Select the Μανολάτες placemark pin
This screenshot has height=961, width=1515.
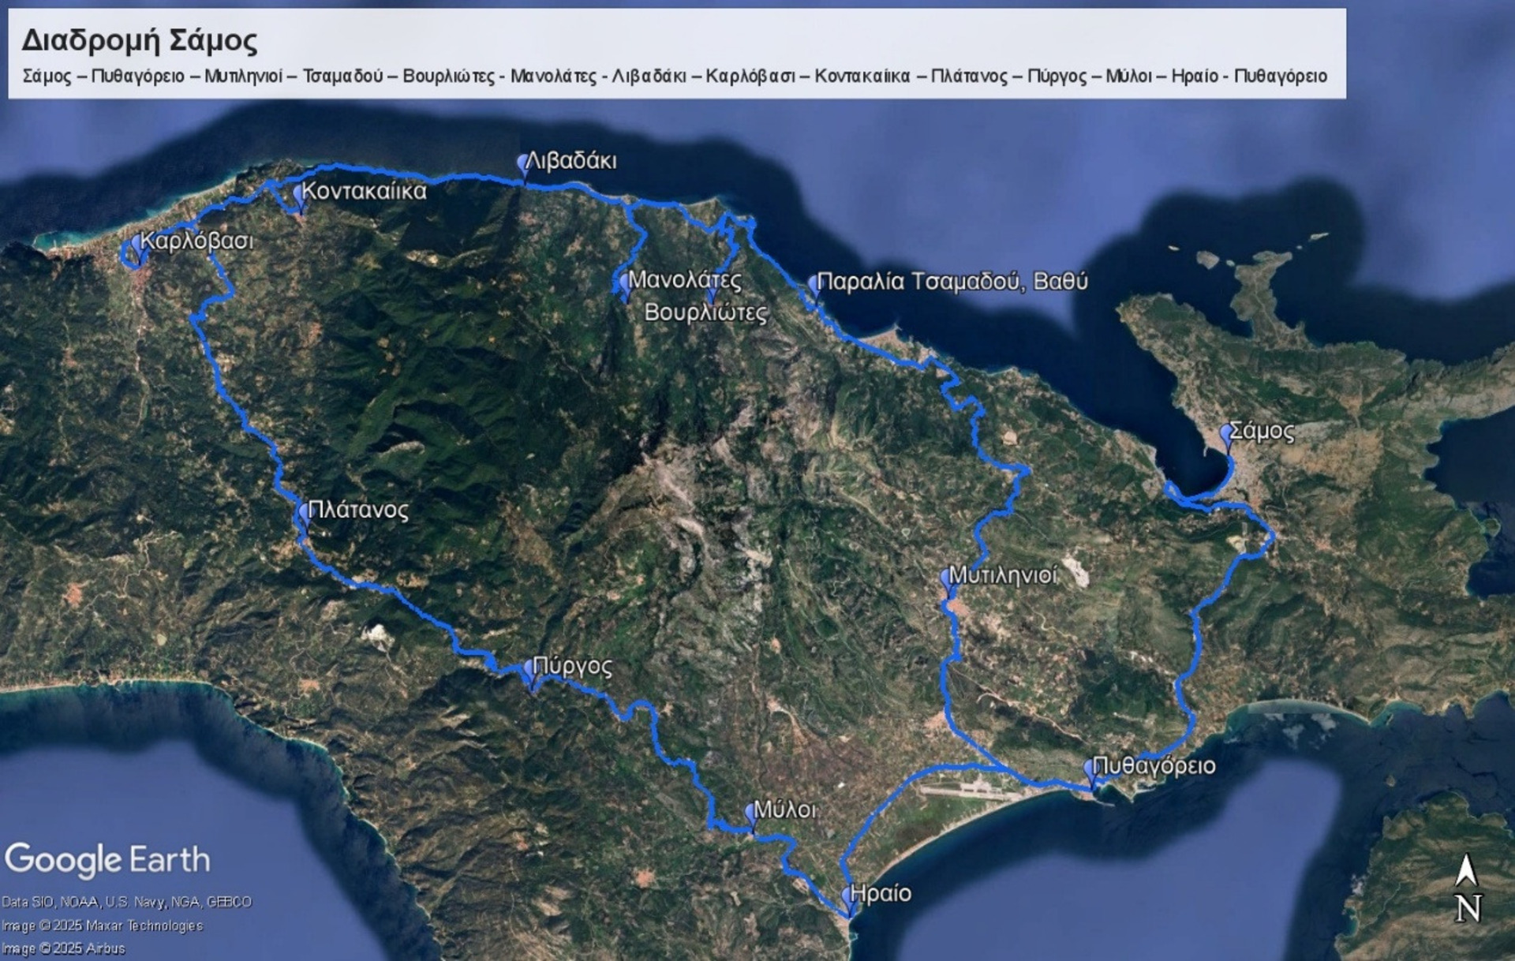click(x=625, y=282)
